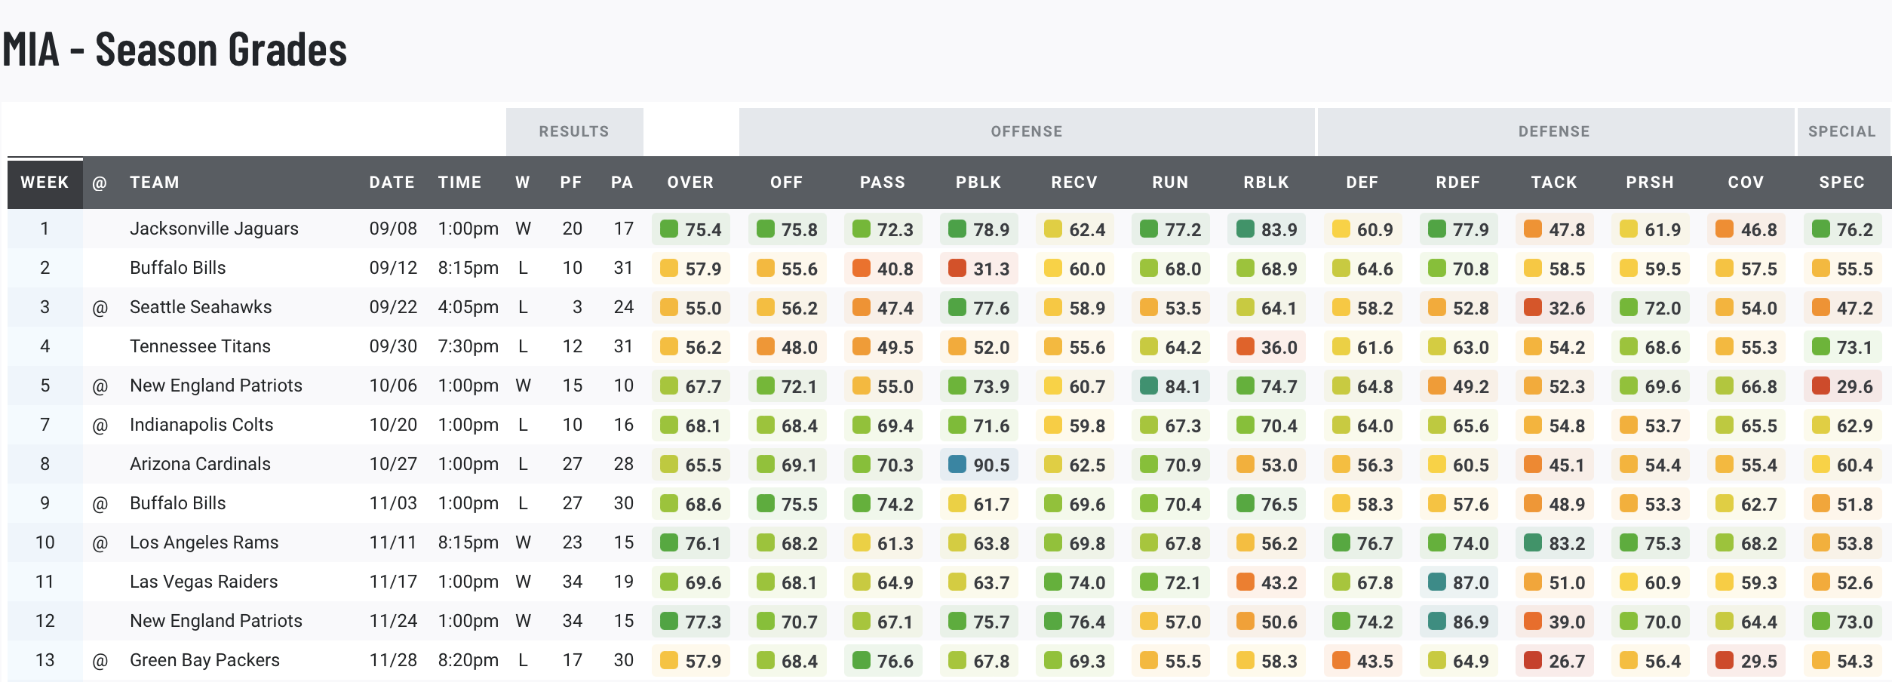Click the red swatch beside 26.7 TACK
The image size is (1892, 682).
click(x=1533, y=661)
